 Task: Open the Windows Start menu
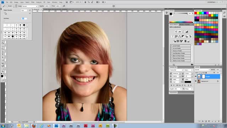(x=3, y=126)
